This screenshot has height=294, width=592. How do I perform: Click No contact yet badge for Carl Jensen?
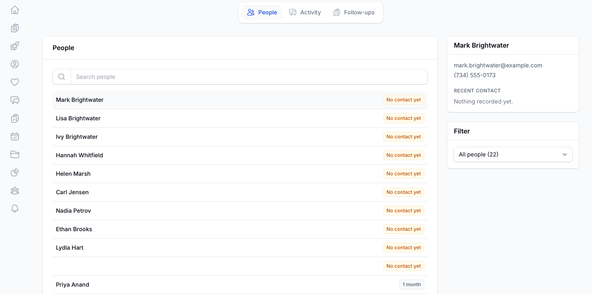(404, 192)
